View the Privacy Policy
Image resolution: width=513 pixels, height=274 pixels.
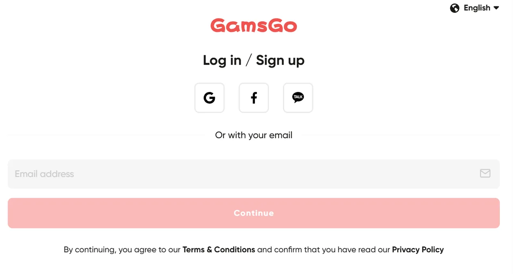pyautogui.click(x=418, y=249)
